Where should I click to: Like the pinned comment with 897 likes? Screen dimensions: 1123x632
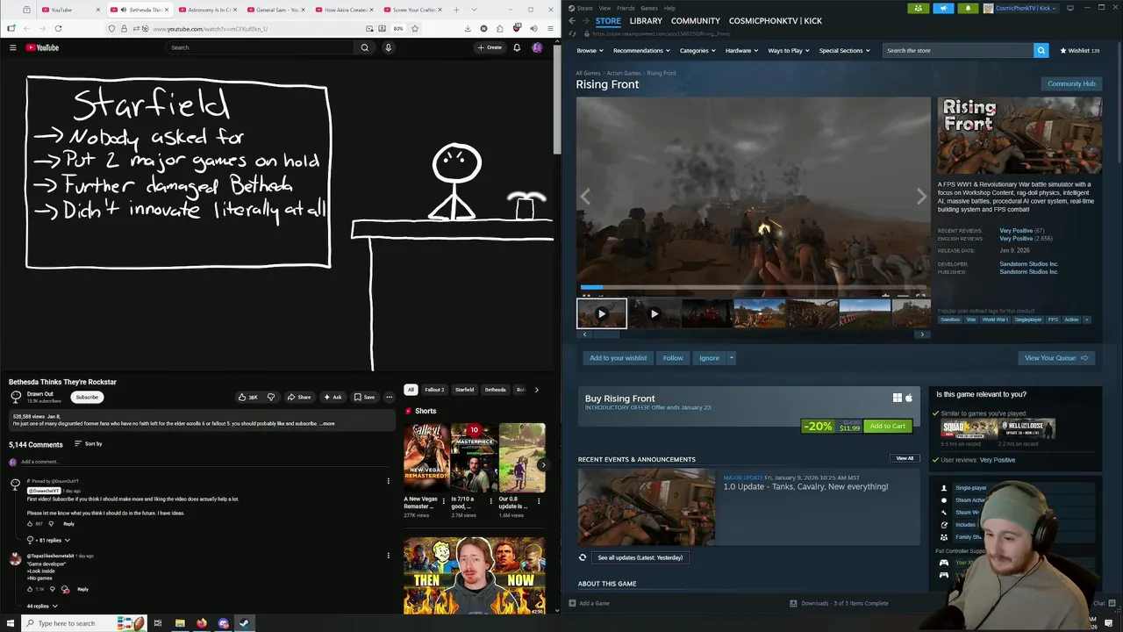(30, 524)
